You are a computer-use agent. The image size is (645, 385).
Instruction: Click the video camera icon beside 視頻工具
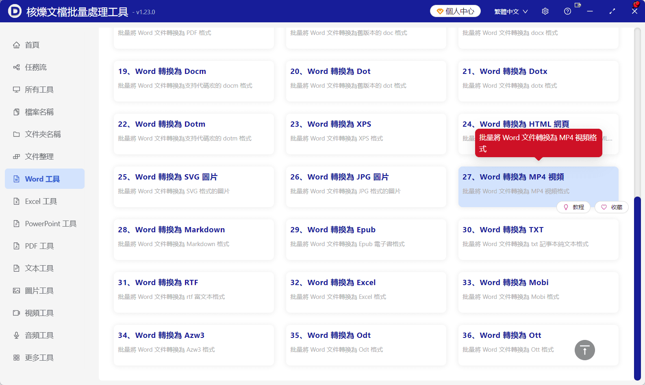click(x=16, y=313)
